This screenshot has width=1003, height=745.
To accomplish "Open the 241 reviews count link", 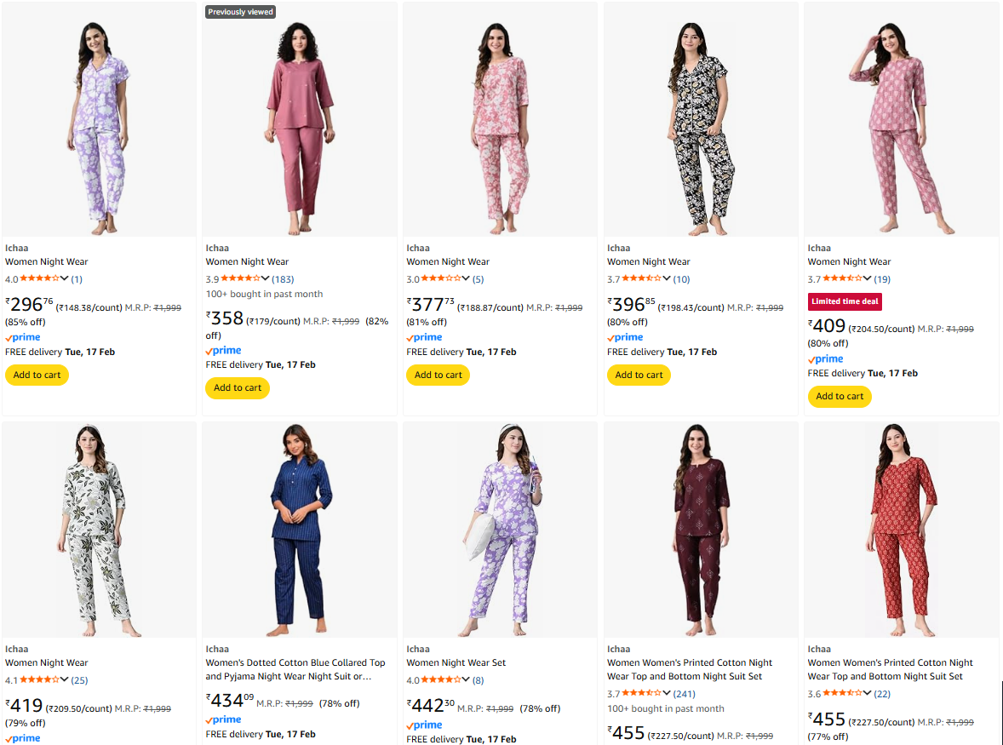I will tap(685, 694).
